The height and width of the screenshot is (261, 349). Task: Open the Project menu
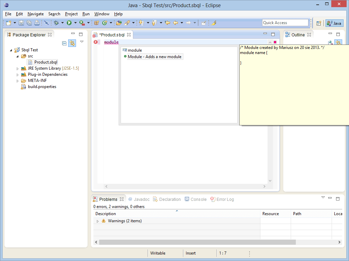pos(71,14)
